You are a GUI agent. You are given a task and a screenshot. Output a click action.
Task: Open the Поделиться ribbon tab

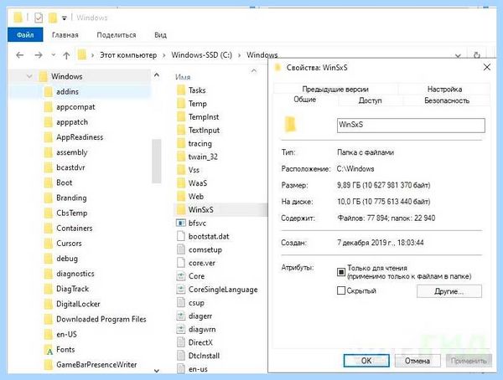pyautogui.click(x=117, y=35)
